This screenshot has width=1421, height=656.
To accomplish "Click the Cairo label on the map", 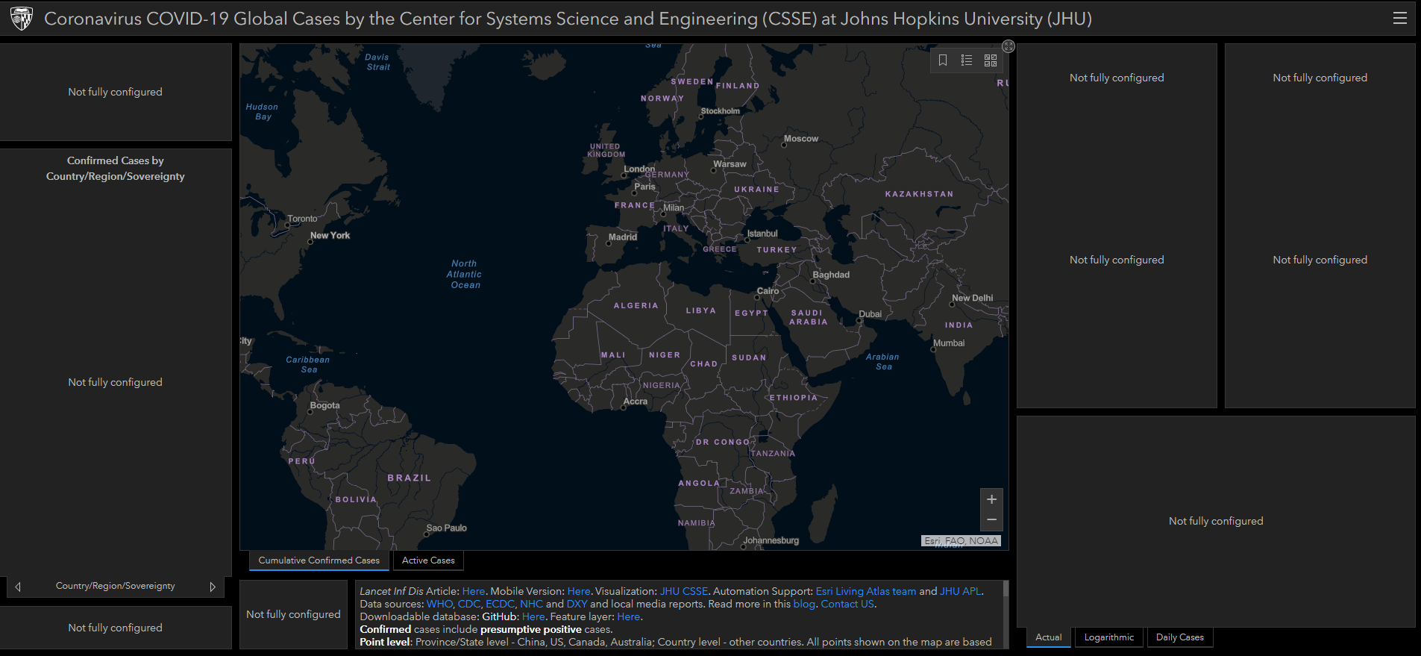I will pyautogui.click(x=768, y=291).
